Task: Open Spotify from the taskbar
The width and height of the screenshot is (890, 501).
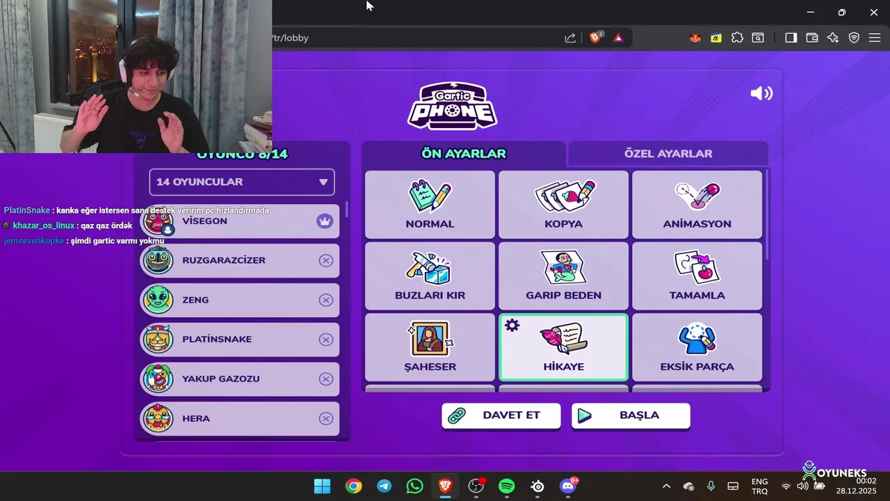Action: tap(506, 486)
